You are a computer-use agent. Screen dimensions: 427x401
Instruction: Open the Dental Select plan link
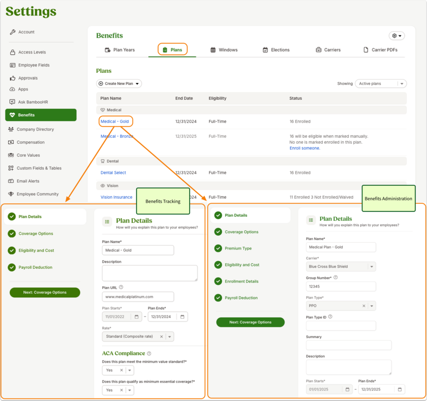coord(113,173)
